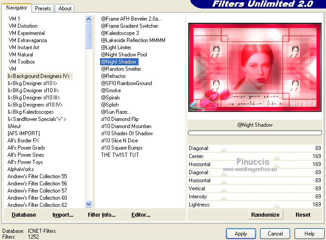Image resolution: width=326 pixels, height=240 pixels.
Task: Select the [AFS IMPORT] category
Action: pyautogui.click(x=23, y=133)
